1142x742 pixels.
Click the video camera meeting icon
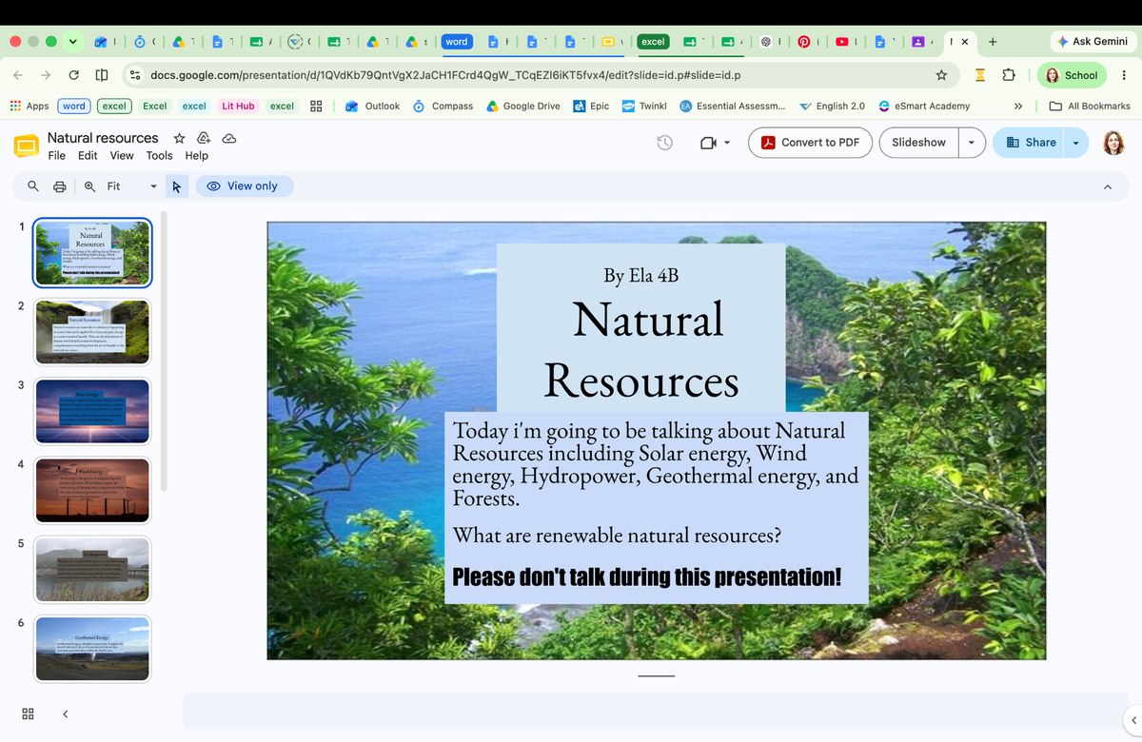[707, 143]
